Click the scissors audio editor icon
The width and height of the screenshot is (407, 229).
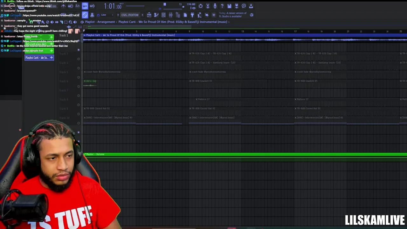(208, 6)
